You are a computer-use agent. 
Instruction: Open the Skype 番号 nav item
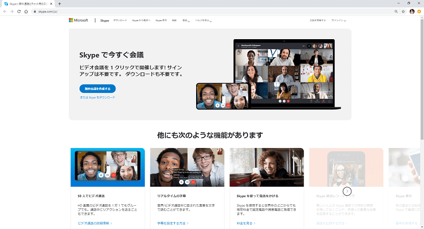[x=161, y=21]
